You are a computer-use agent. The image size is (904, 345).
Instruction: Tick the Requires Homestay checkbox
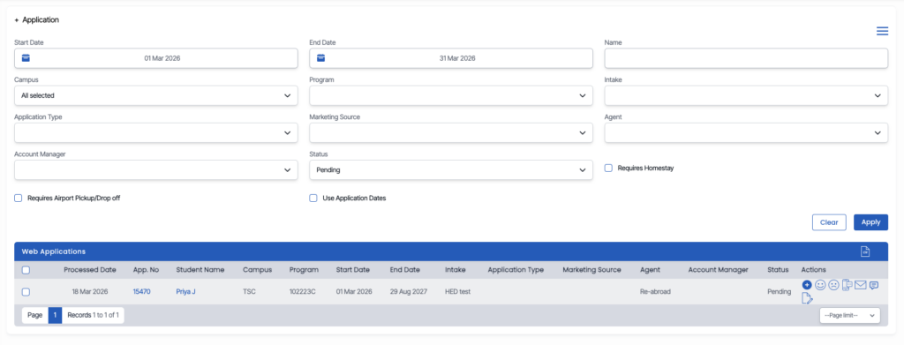pyautogui.click(x=608, y=169)
